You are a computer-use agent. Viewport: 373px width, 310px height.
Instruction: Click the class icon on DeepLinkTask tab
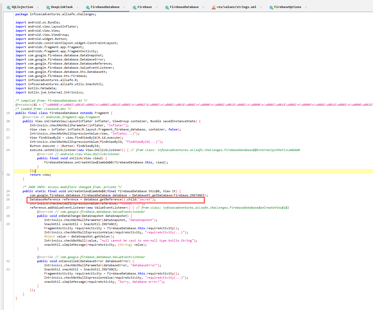48,7
